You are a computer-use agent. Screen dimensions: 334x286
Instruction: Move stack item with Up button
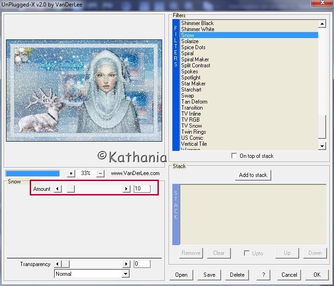tap(287, 253)
